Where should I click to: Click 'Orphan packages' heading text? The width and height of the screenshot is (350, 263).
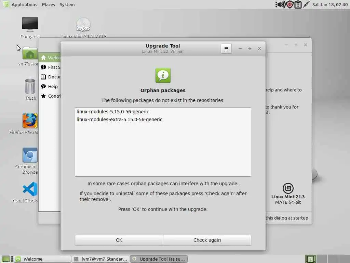pyautogui.click(x=163, y=90)
